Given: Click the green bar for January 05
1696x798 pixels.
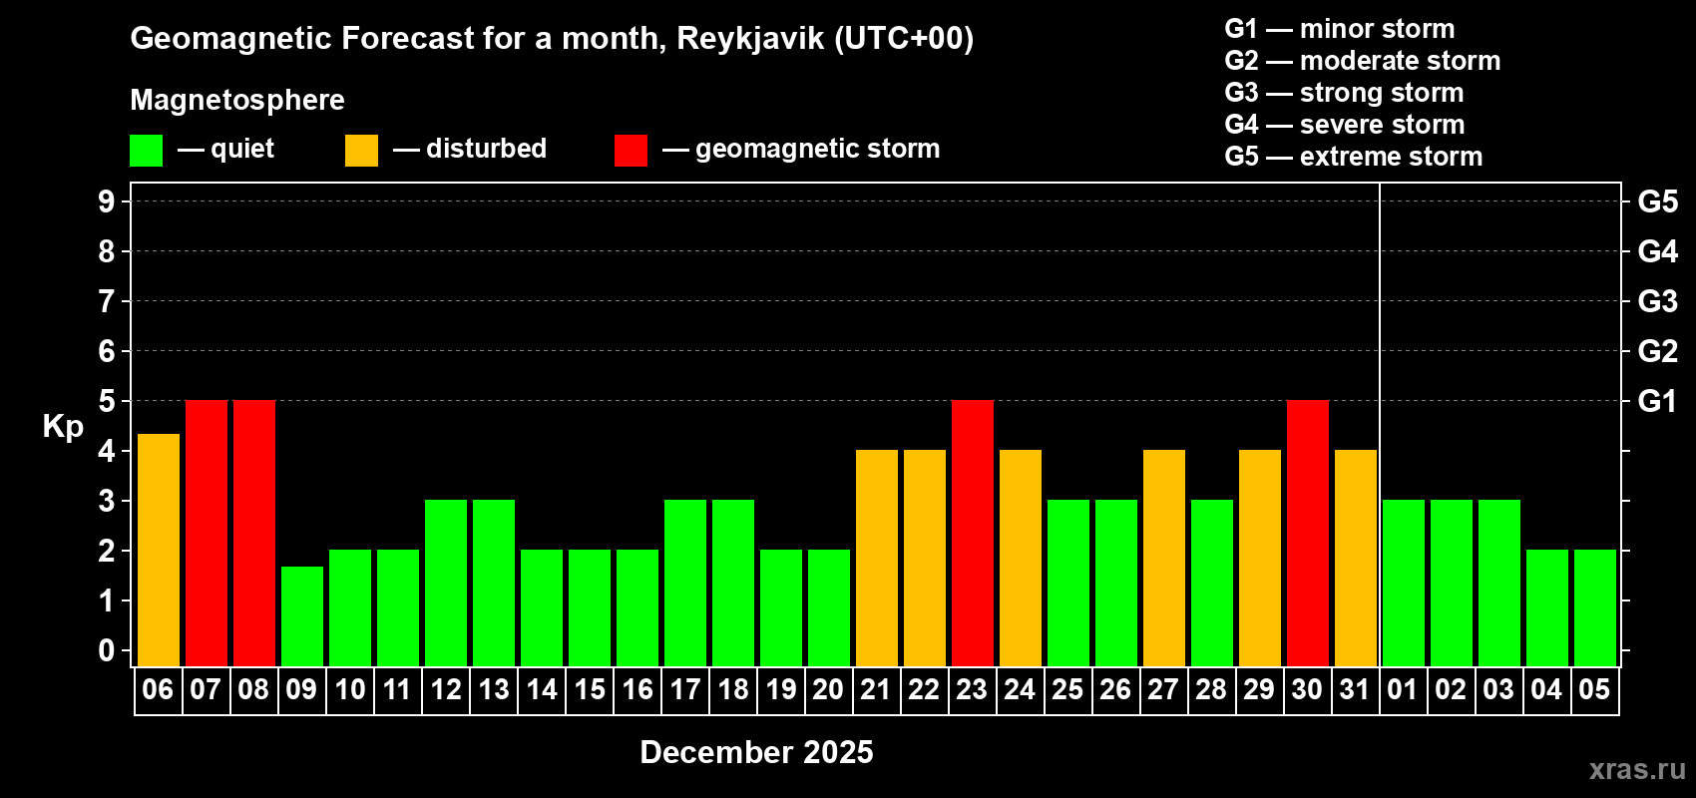Looking at the screenshot, I should coord(1595,608).
